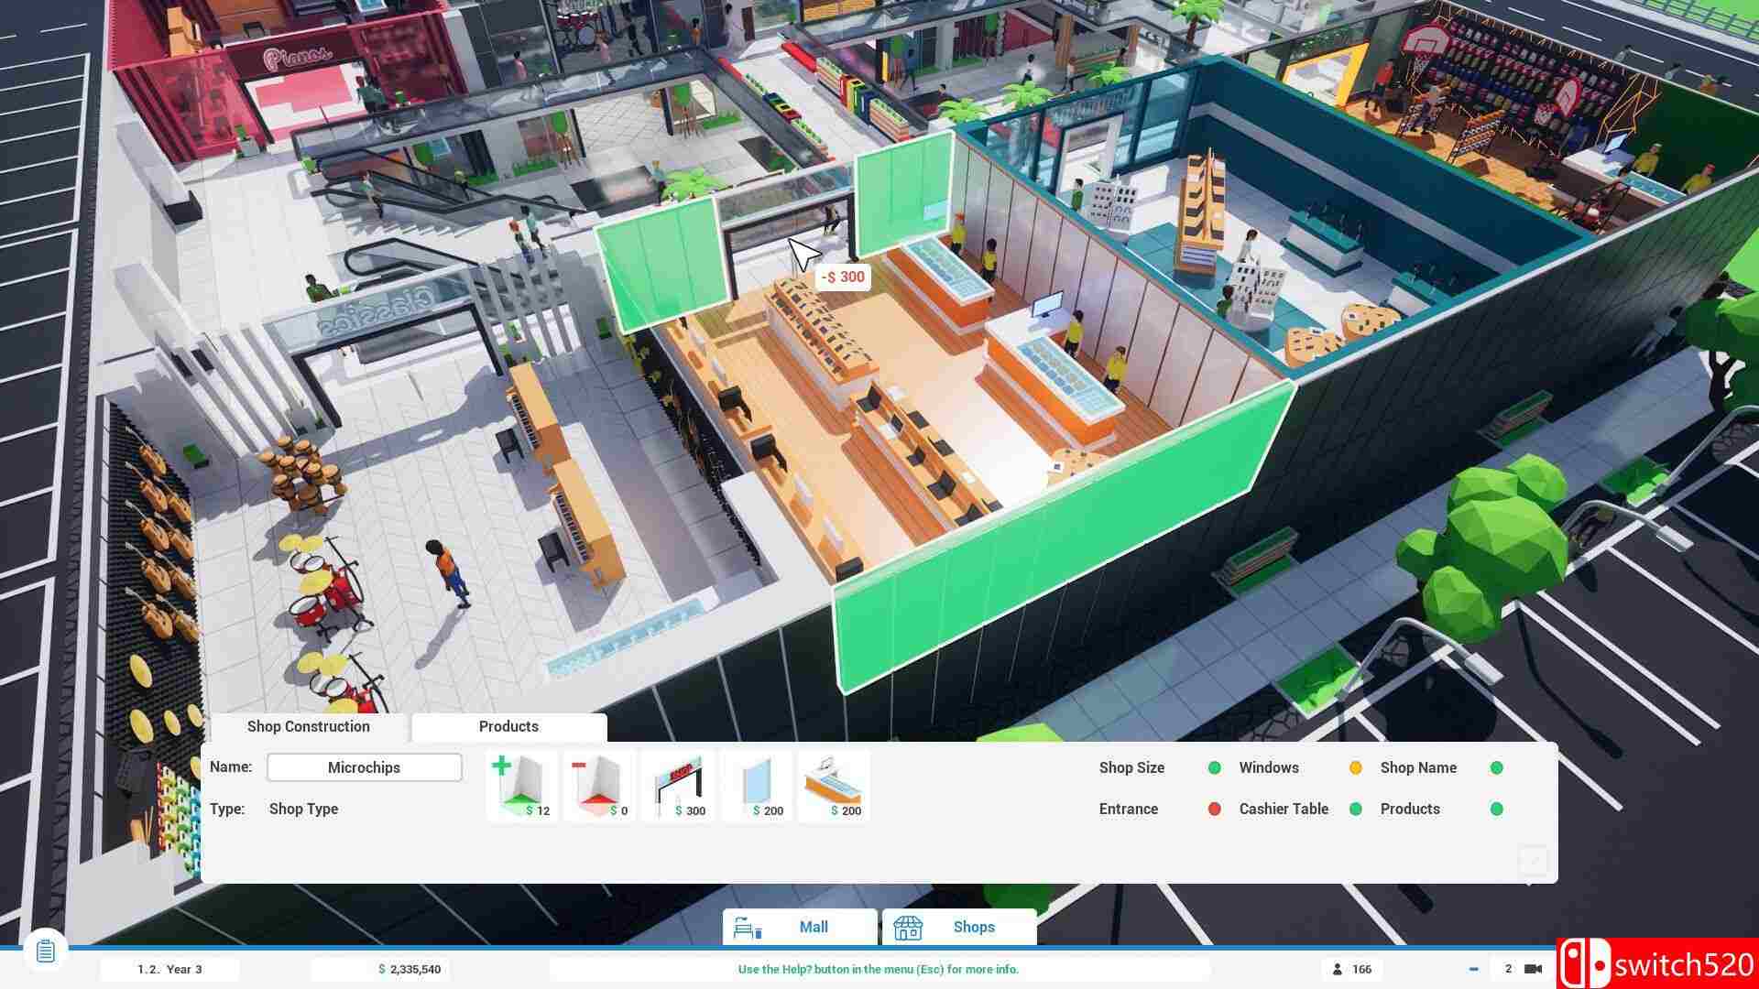Click the money balance display
Image resolution: width=1759 pixels, height=989 pixels.
click(x=410, y=969)
